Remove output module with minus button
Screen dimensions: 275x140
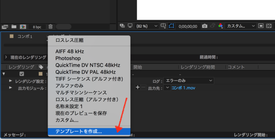[144, 87]
